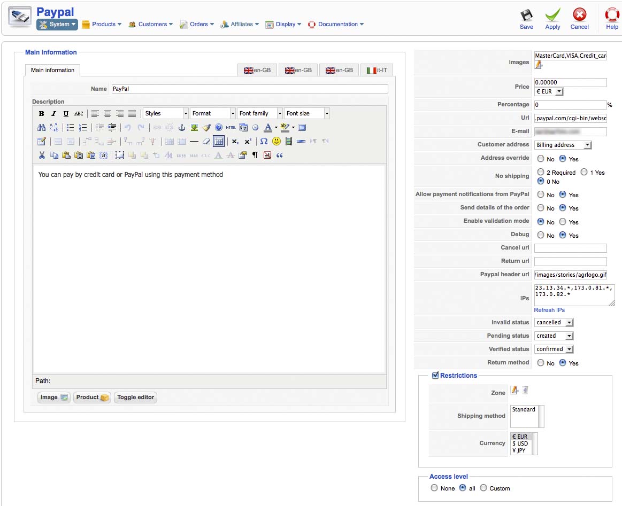622x506 pixels.
Task: Justify the description text fully
Action: 132,114
